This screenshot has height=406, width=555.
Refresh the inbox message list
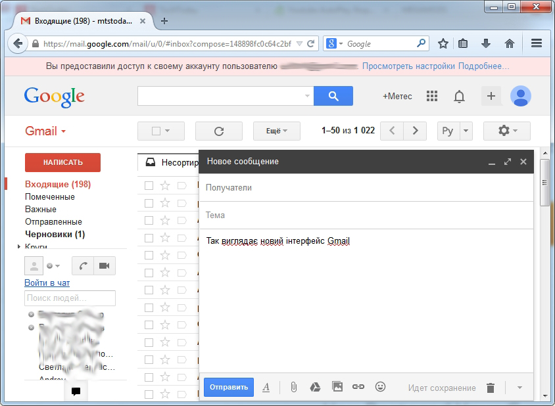(219, 131)
